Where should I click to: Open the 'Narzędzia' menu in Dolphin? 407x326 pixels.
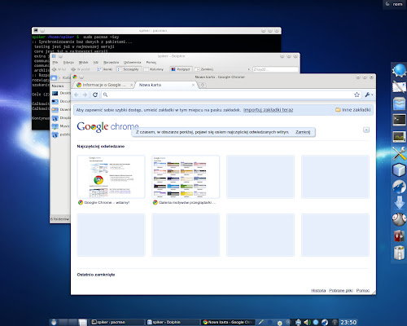click(111, 63)
